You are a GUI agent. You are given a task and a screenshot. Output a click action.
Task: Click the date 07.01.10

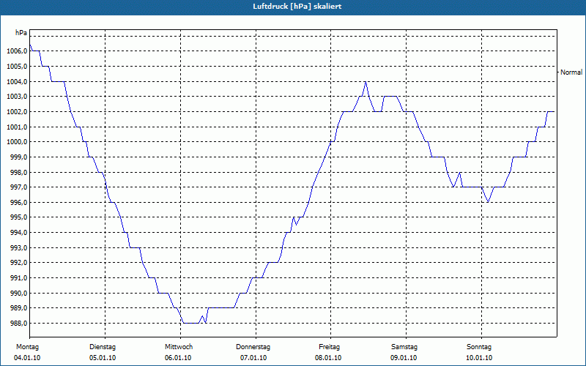click(253, 358)
